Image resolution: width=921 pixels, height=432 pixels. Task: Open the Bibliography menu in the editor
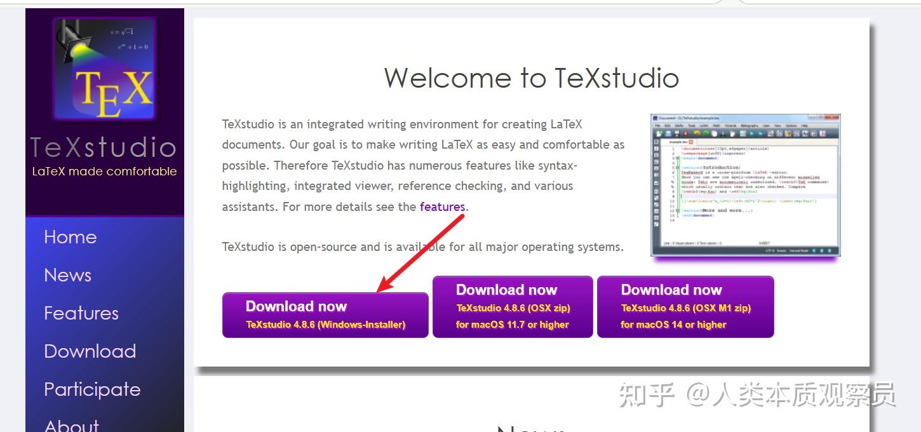(x=750, y=126)
